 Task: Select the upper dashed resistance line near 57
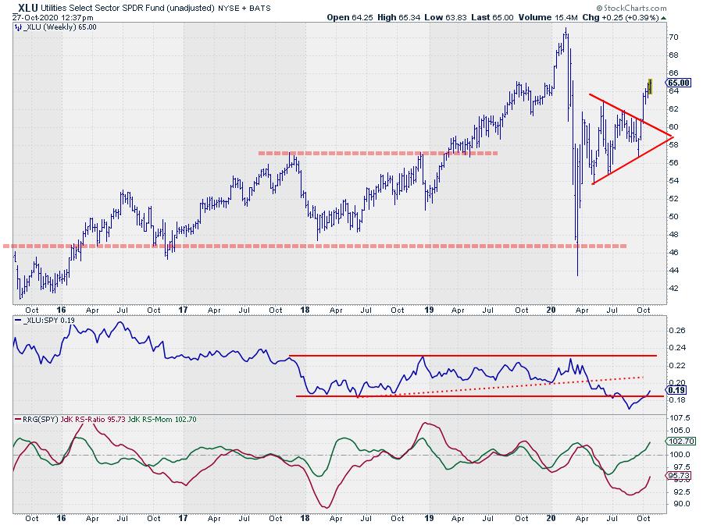coord(375,153)
